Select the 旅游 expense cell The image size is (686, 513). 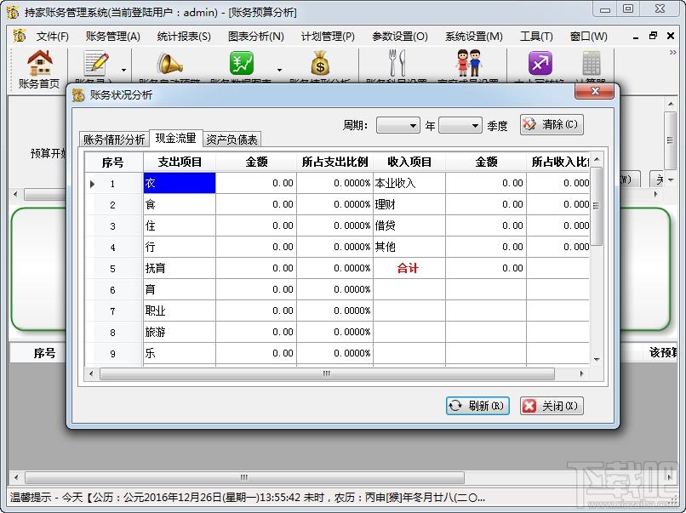(x=180, y=332)
